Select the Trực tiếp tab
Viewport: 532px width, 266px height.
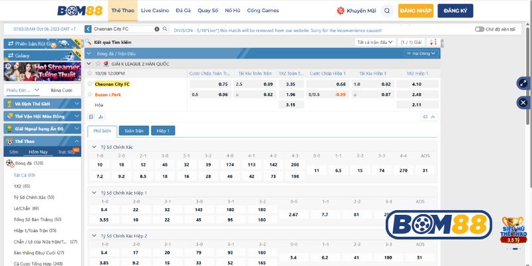[66, 152]
